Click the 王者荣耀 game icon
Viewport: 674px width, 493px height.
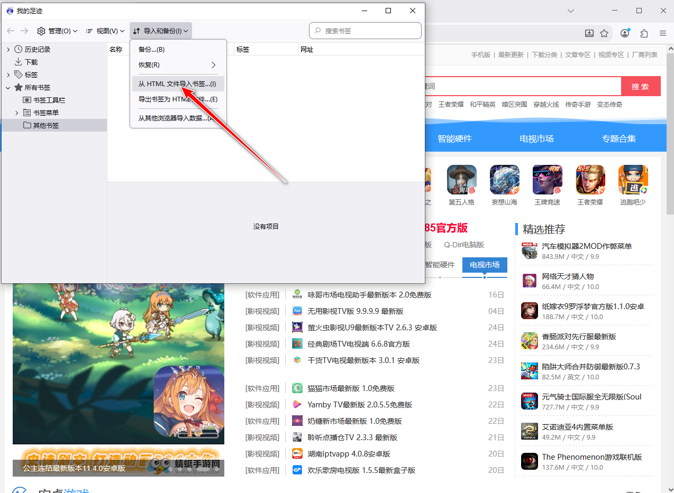point(590,180)
